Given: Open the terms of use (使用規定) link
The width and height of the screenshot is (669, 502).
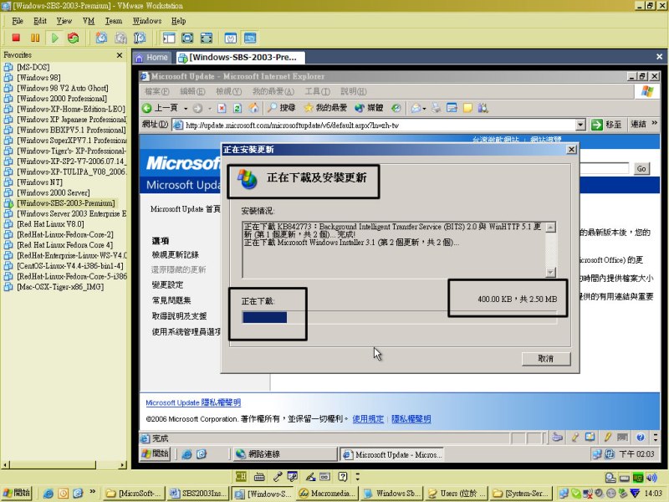Looking at the screenshot, I should pos(368,419).
